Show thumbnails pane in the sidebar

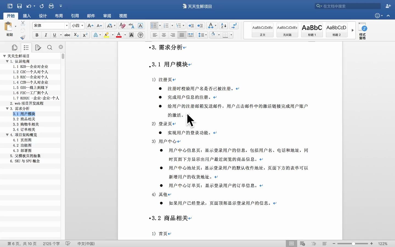click(x=15, y=47)
